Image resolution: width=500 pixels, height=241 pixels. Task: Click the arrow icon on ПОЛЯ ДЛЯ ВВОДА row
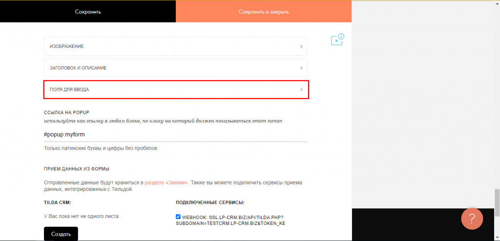(301, 90)
